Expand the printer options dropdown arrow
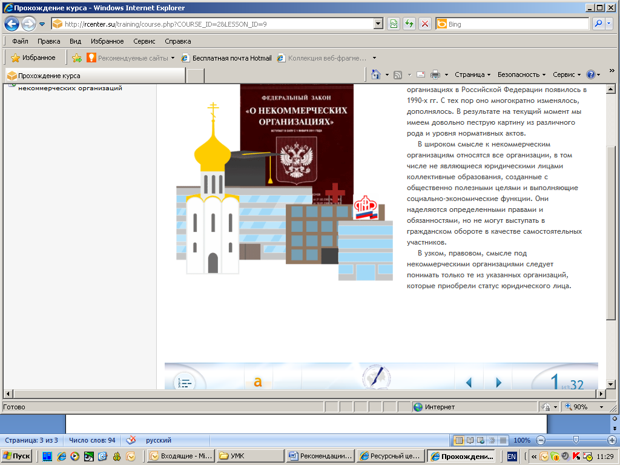 click(x=446, y=74)
